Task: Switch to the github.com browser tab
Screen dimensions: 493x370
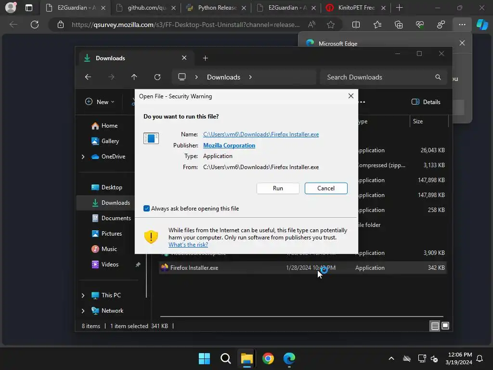Action: (x=146, y=8)
